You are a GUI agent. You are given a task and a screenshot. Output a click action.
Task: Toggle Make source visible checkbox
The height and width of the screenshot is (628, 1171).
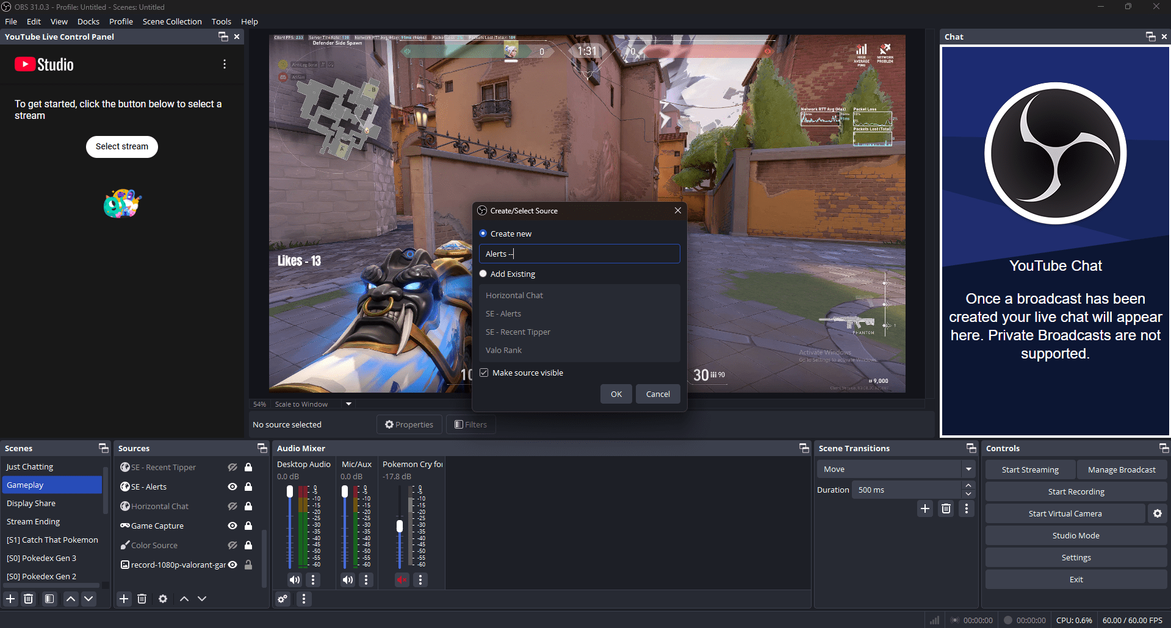tap(484, 373)
